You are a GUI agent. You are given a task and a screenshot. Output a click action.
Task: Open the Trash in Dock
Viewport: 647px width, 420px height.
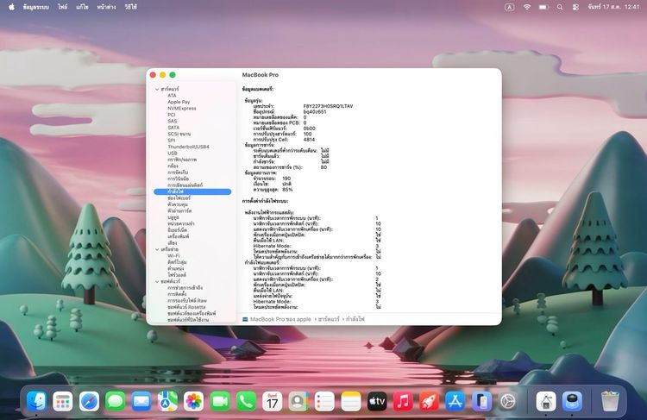click(x=610, y=401)
